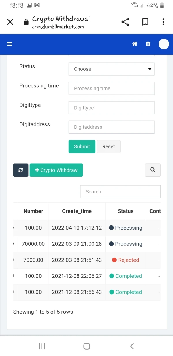Go to home via house icon
This screenshot has width=173, height=356.
coord(134,44)
